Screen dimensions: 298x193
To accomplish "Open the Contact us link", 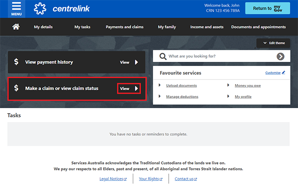I will [186, 179].
